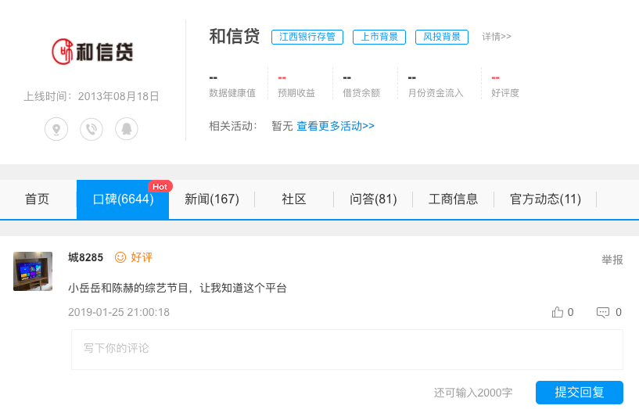Click the 举报 report link
The height and width of the screenshot is (409, 639).
tap(612, 260)
